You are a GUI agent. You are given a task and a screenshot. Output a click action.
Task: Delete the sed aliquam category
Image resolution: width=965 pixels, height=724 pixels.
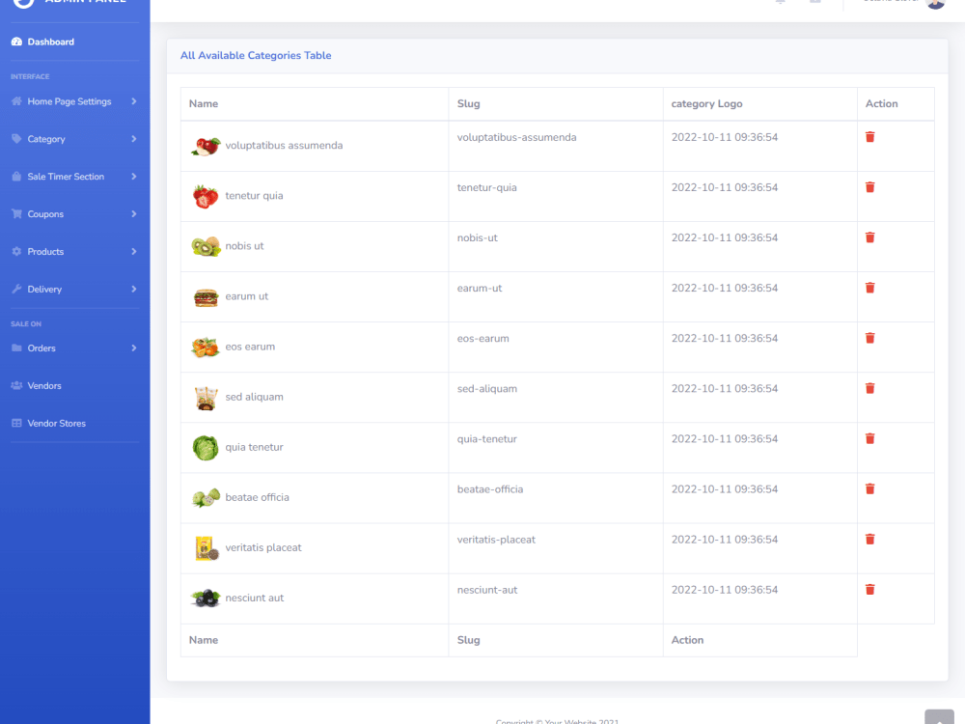[869, 388]
